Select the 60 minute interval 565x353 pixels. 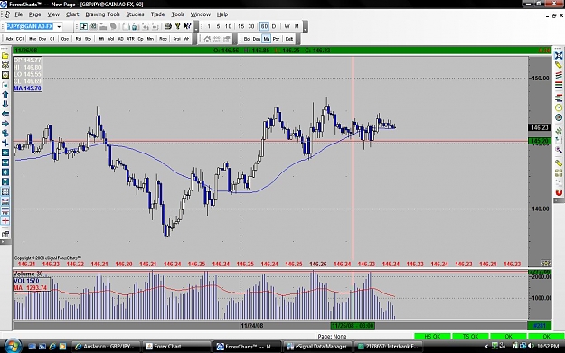264,26
